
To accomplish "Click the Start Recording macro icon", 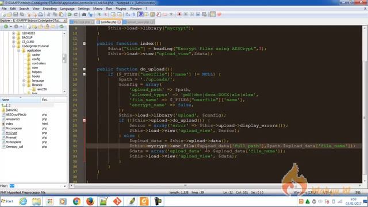I will tap(179, 14).
